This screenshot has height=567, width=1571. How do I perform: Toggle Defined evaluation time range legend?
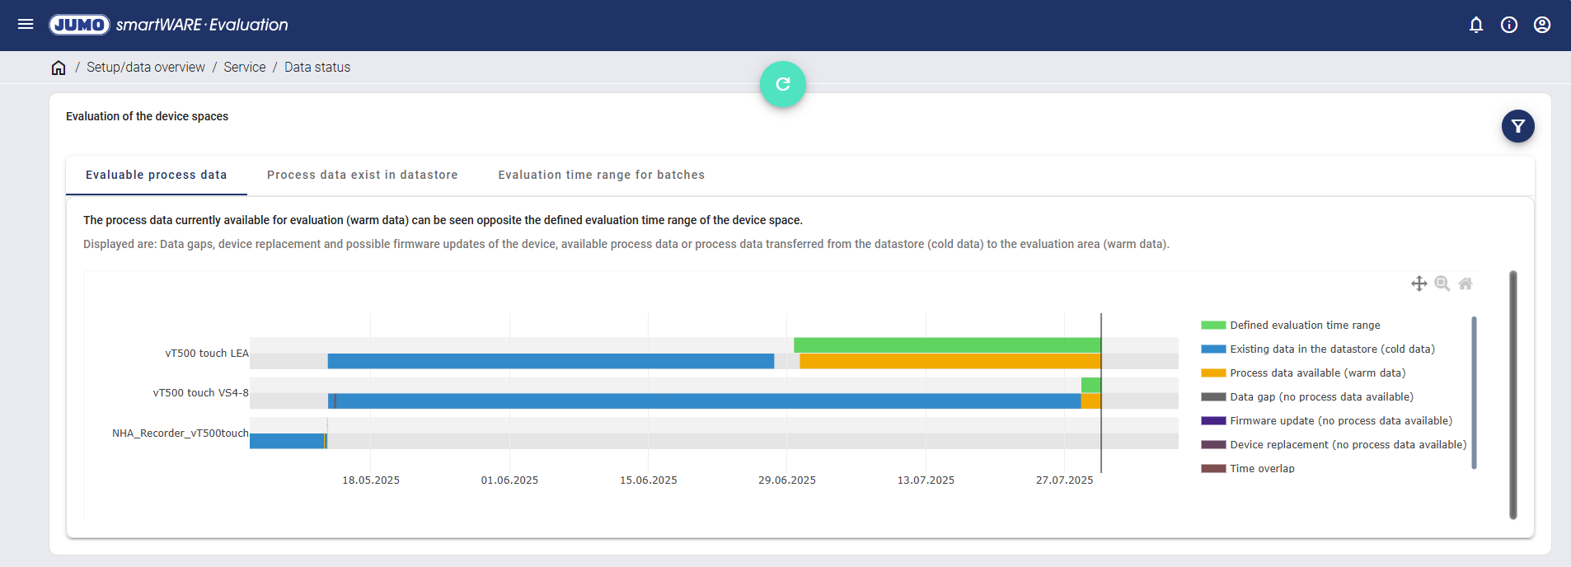click(1305, 326)
